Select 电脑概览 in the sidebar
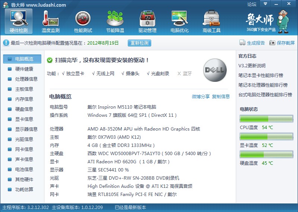298x212 pixels. pos(22,59)
